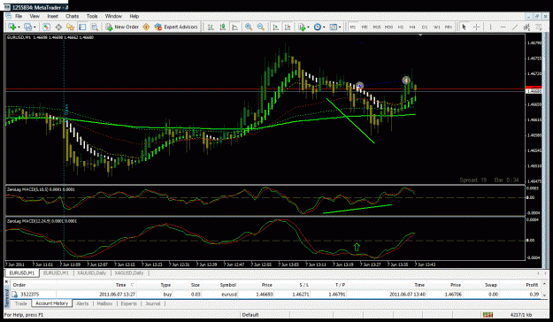Viewport: 553px width, 322px height.
Task: Switch to the XAUUSD,Daily chart tab
Action: tap(92, 273)
